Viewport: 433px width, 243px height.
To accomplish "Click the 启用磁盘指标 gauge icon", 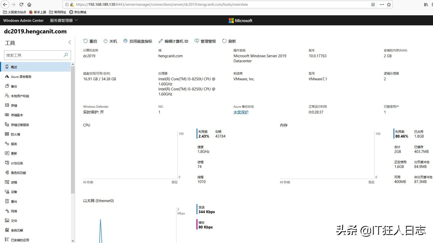I will [125, 41].
